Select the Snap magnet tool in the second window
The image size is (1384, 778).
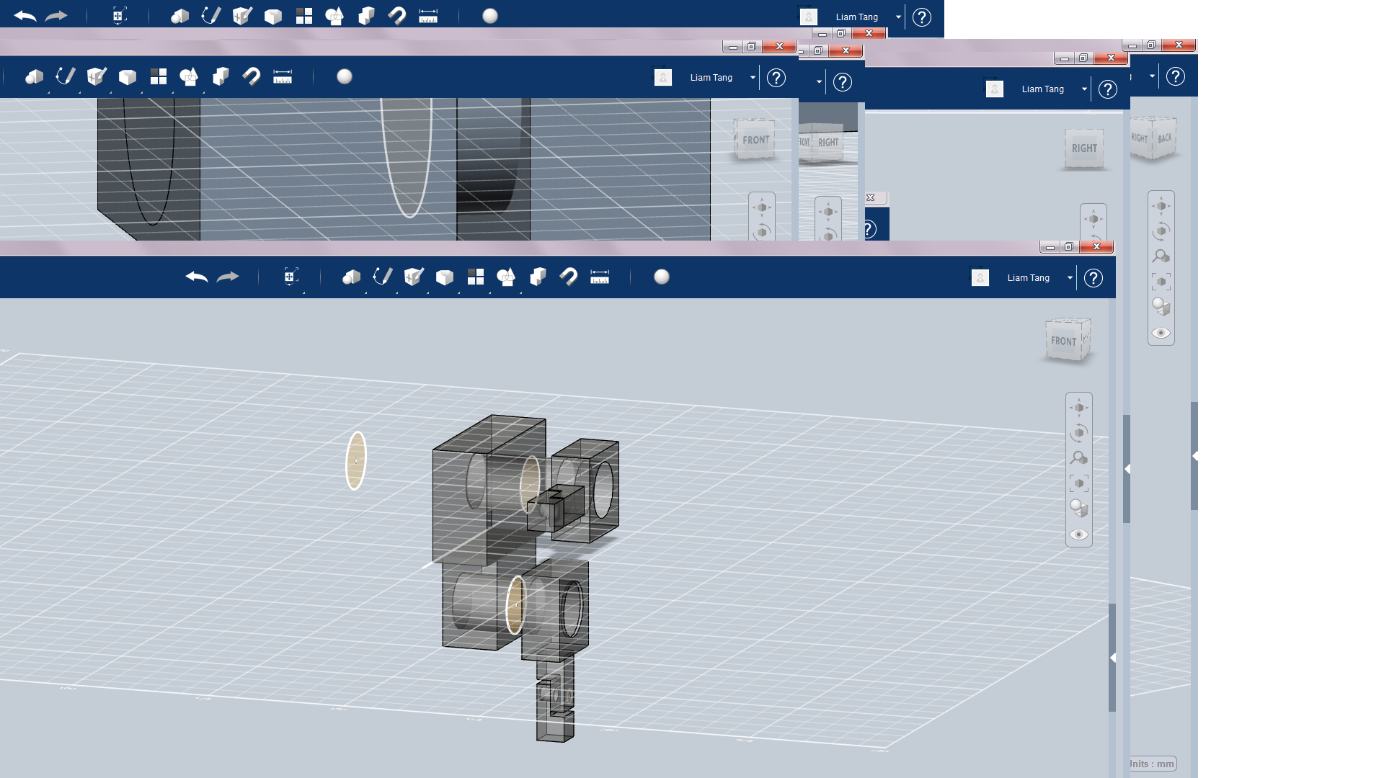[x=252, y=77]
